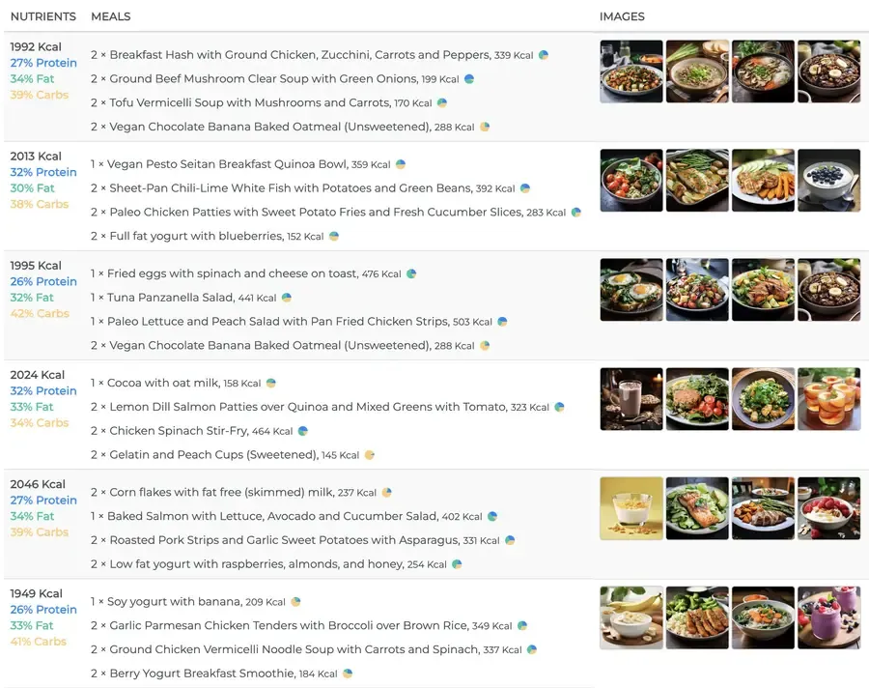The image size is (869, 688).
Task: Open the yogurt with blueberries thumbnail
Action: click(x=829, y=181)
